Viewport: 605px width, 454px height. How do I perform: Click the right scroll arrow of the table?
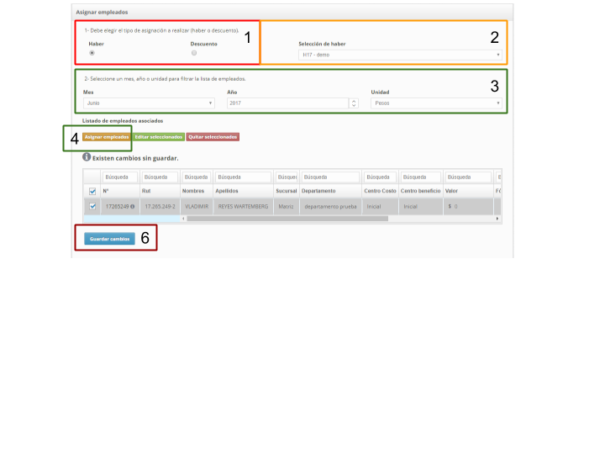(497, 219)
